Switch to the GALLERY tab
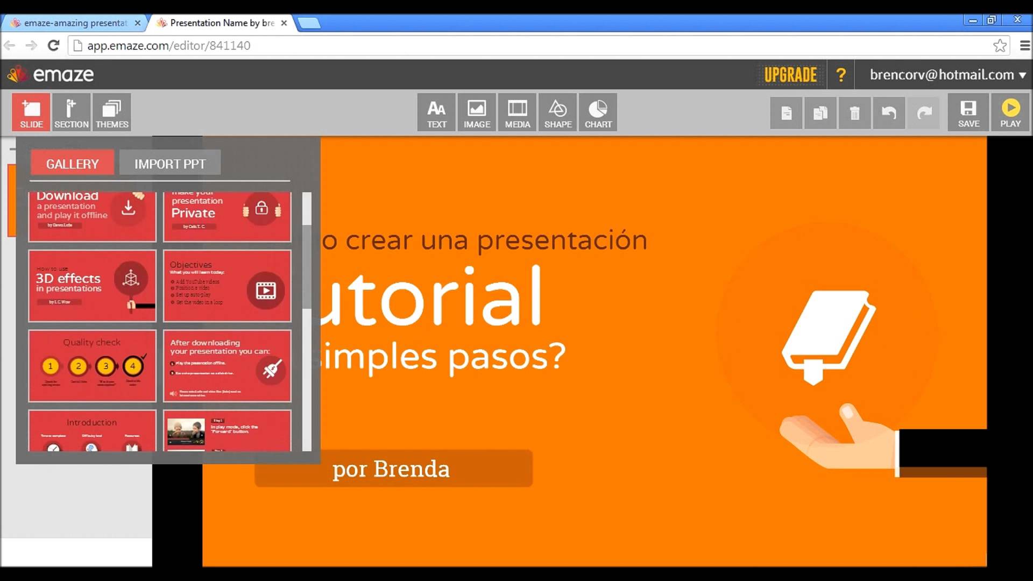Viewport: 1033px width, 581px height. tap(72, 164)
